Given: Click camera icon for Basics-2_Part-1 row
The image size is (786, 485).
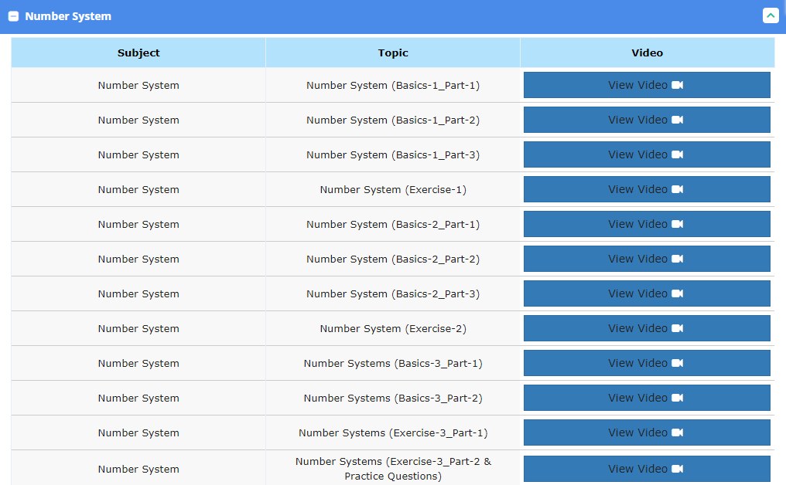Looking at the screenshot, I should coord(677,224).
